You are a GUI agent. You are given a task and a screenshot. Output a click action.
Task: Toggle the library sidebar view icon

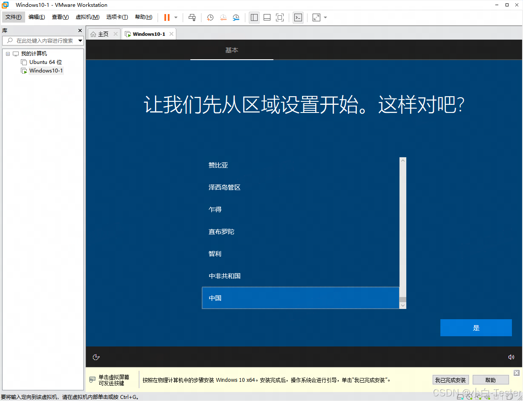point(254,17)
